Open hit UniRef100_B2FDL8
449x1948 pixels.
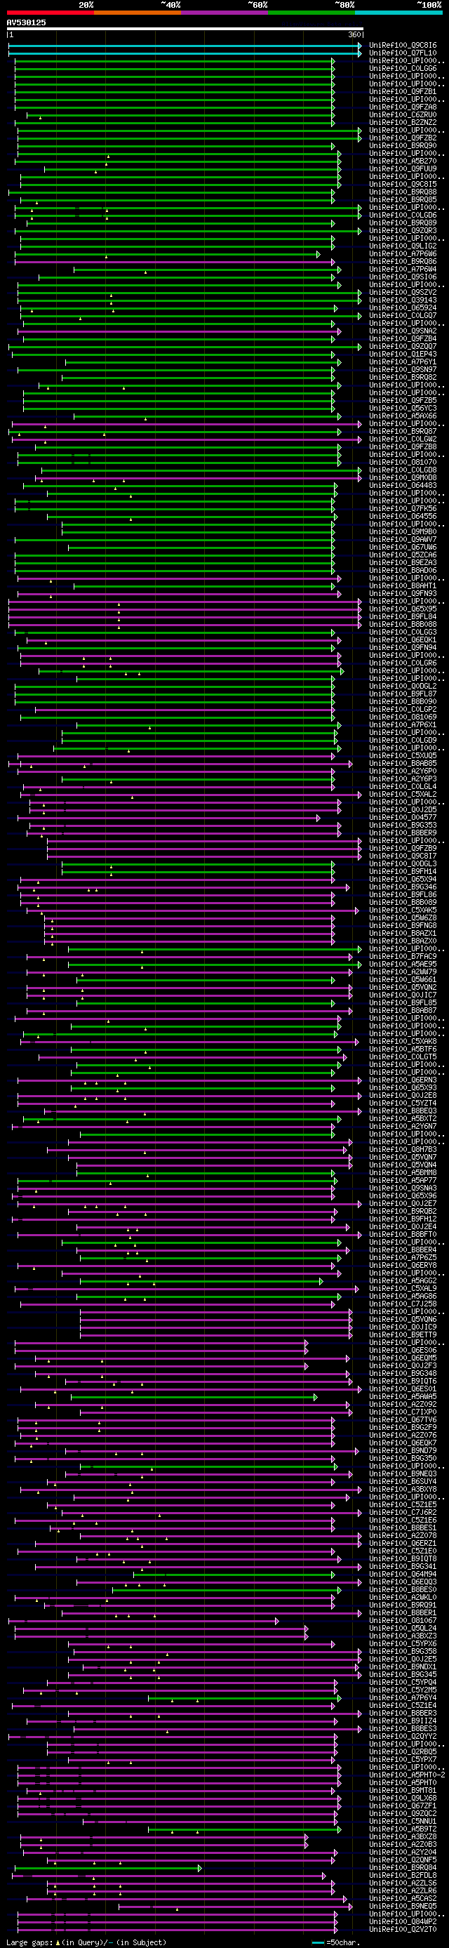[x=403, y=1876]
